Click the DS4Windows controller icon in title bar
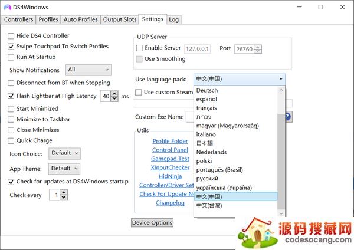 point(7,7)
